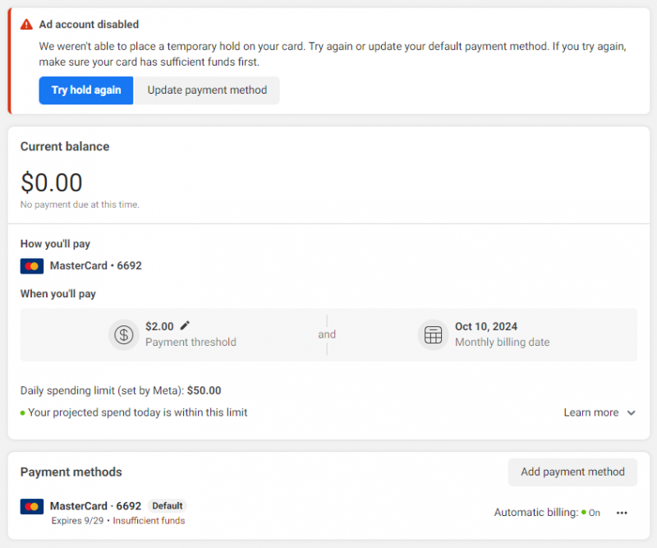Image resolution: width=657 pixels, height=548 pixels.
Task: Select the $2.00 payment threshold value
Action: tap(160, 326)
